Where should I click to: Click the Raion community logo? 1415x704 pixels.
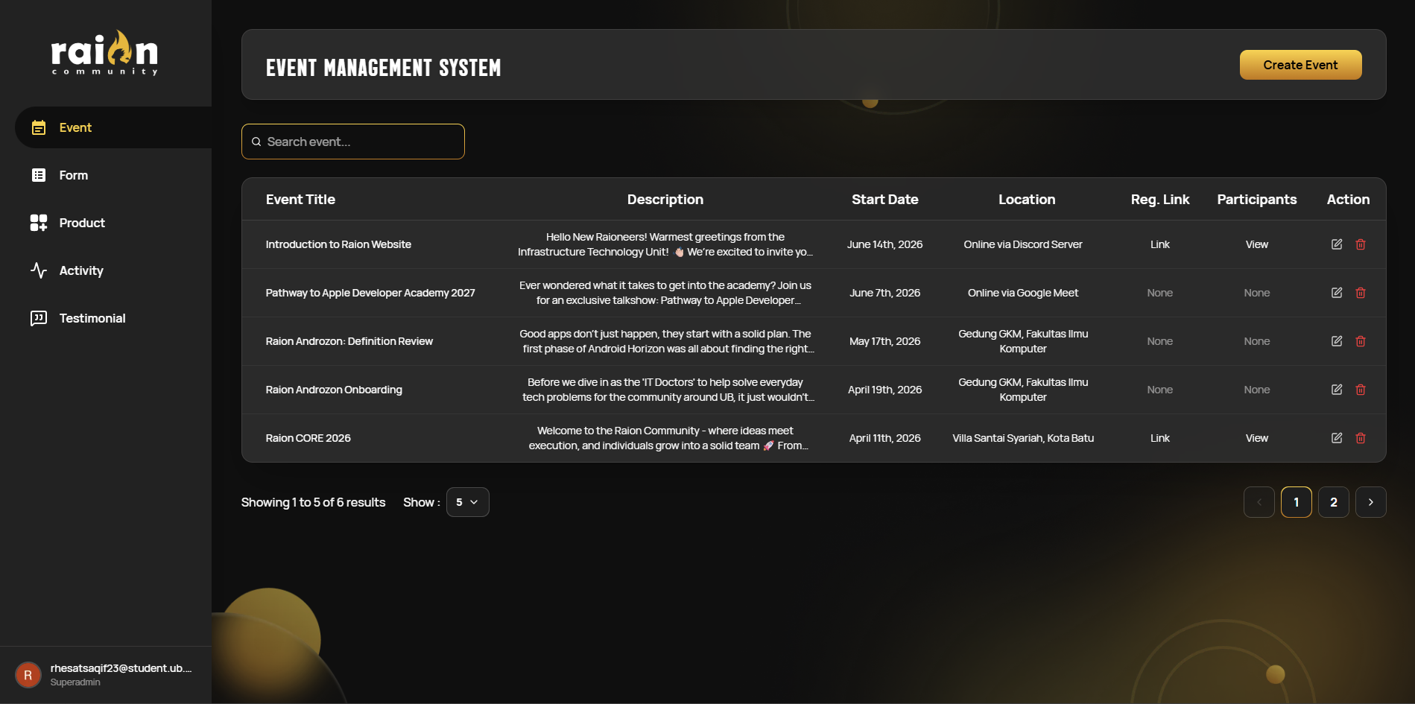click(104, 53)
